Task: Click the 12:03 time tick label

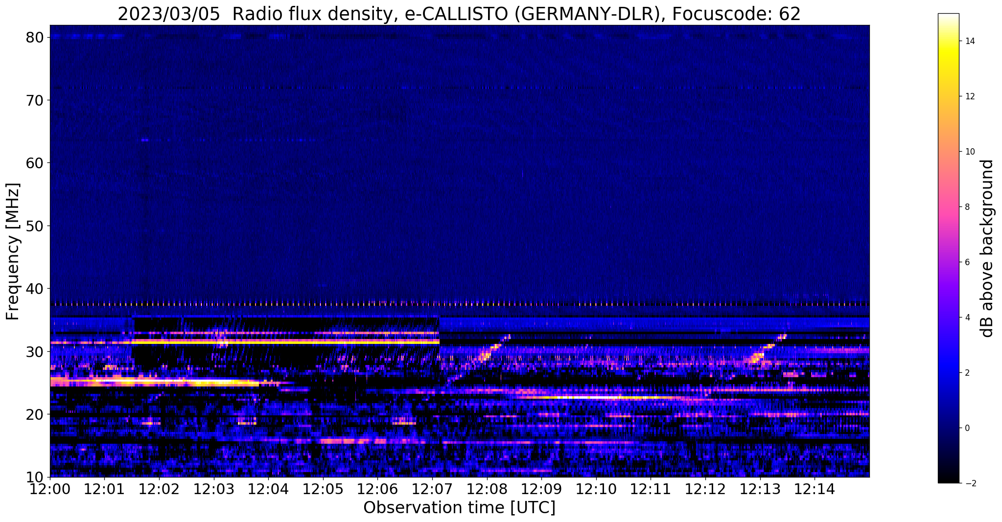Action: tap(214, 489)
